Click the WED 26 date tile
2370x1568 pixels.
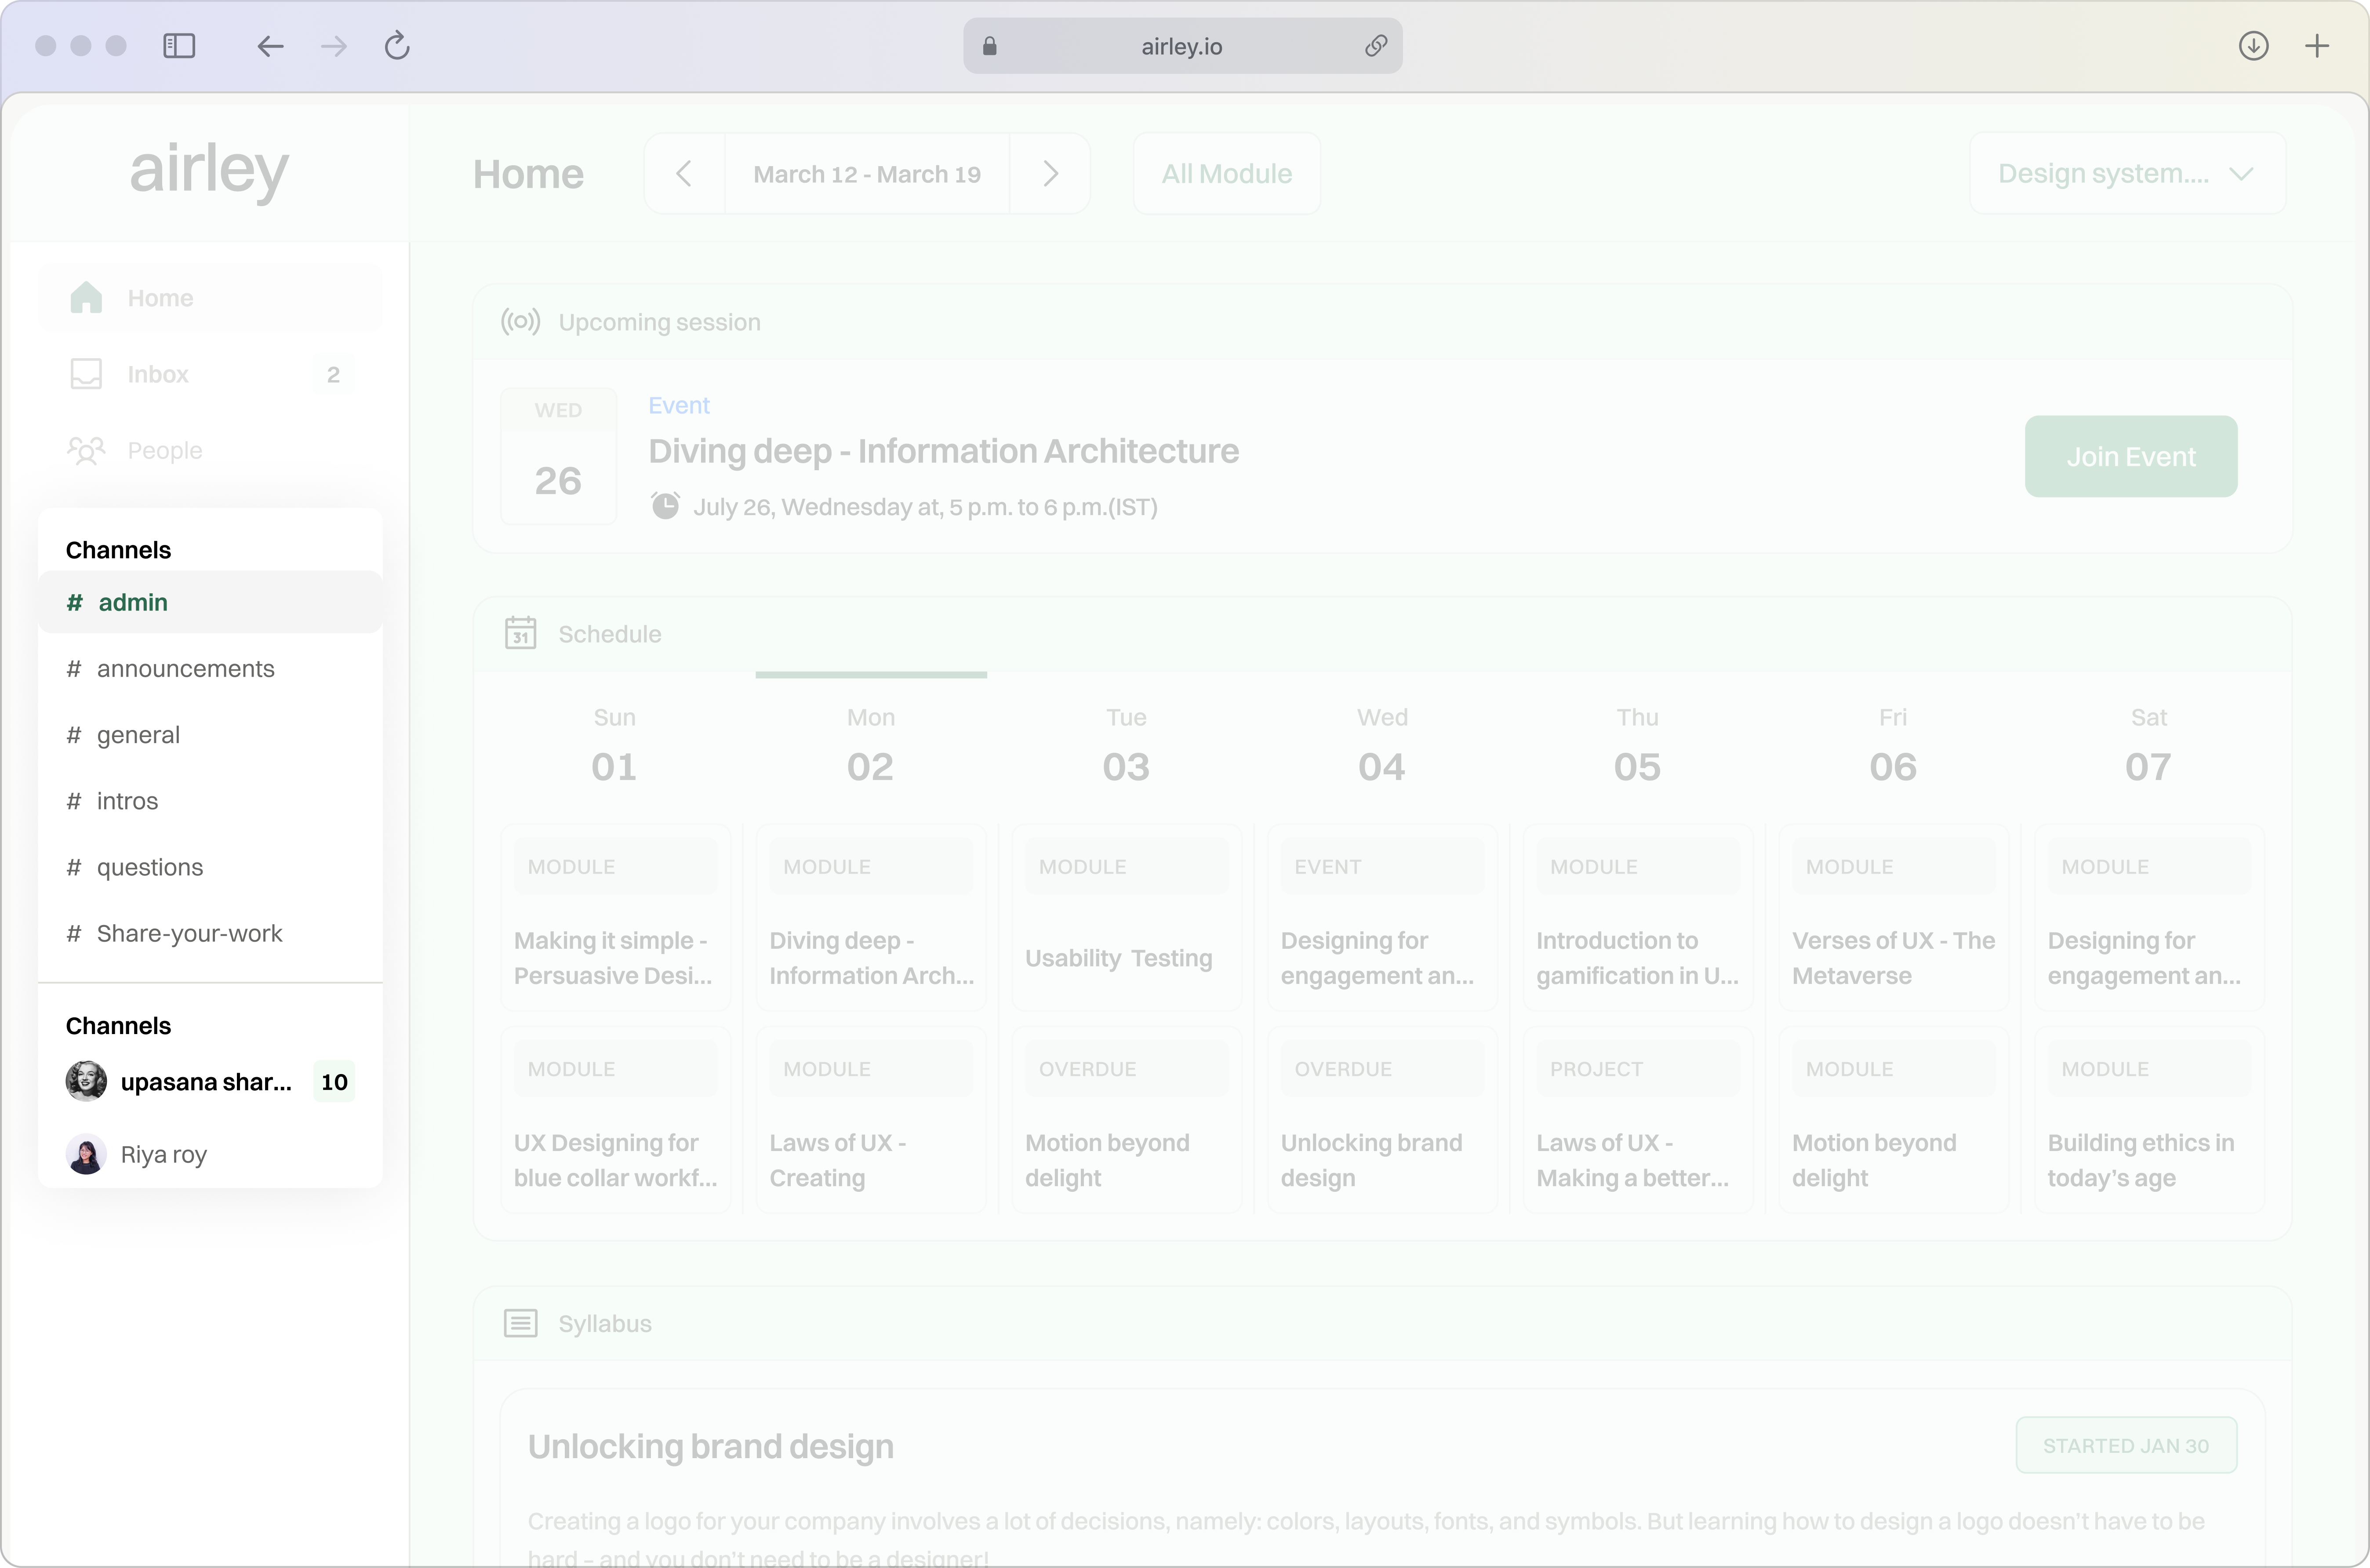[558, 456]
